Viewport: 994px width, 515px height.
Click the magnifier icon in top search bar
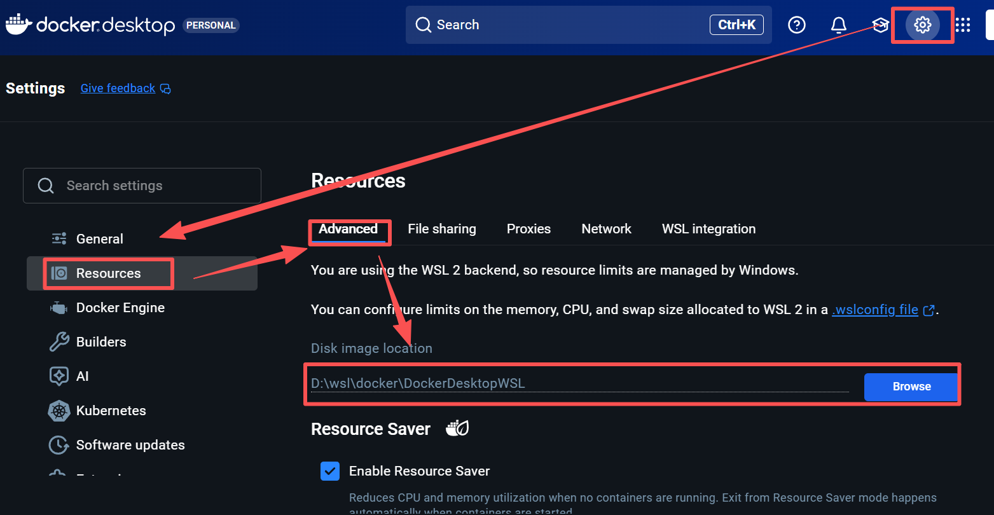[x=424, y=25]
